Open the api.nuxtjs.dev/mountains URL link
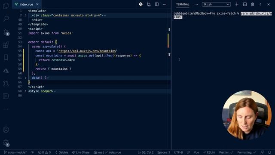 (87, 51)
